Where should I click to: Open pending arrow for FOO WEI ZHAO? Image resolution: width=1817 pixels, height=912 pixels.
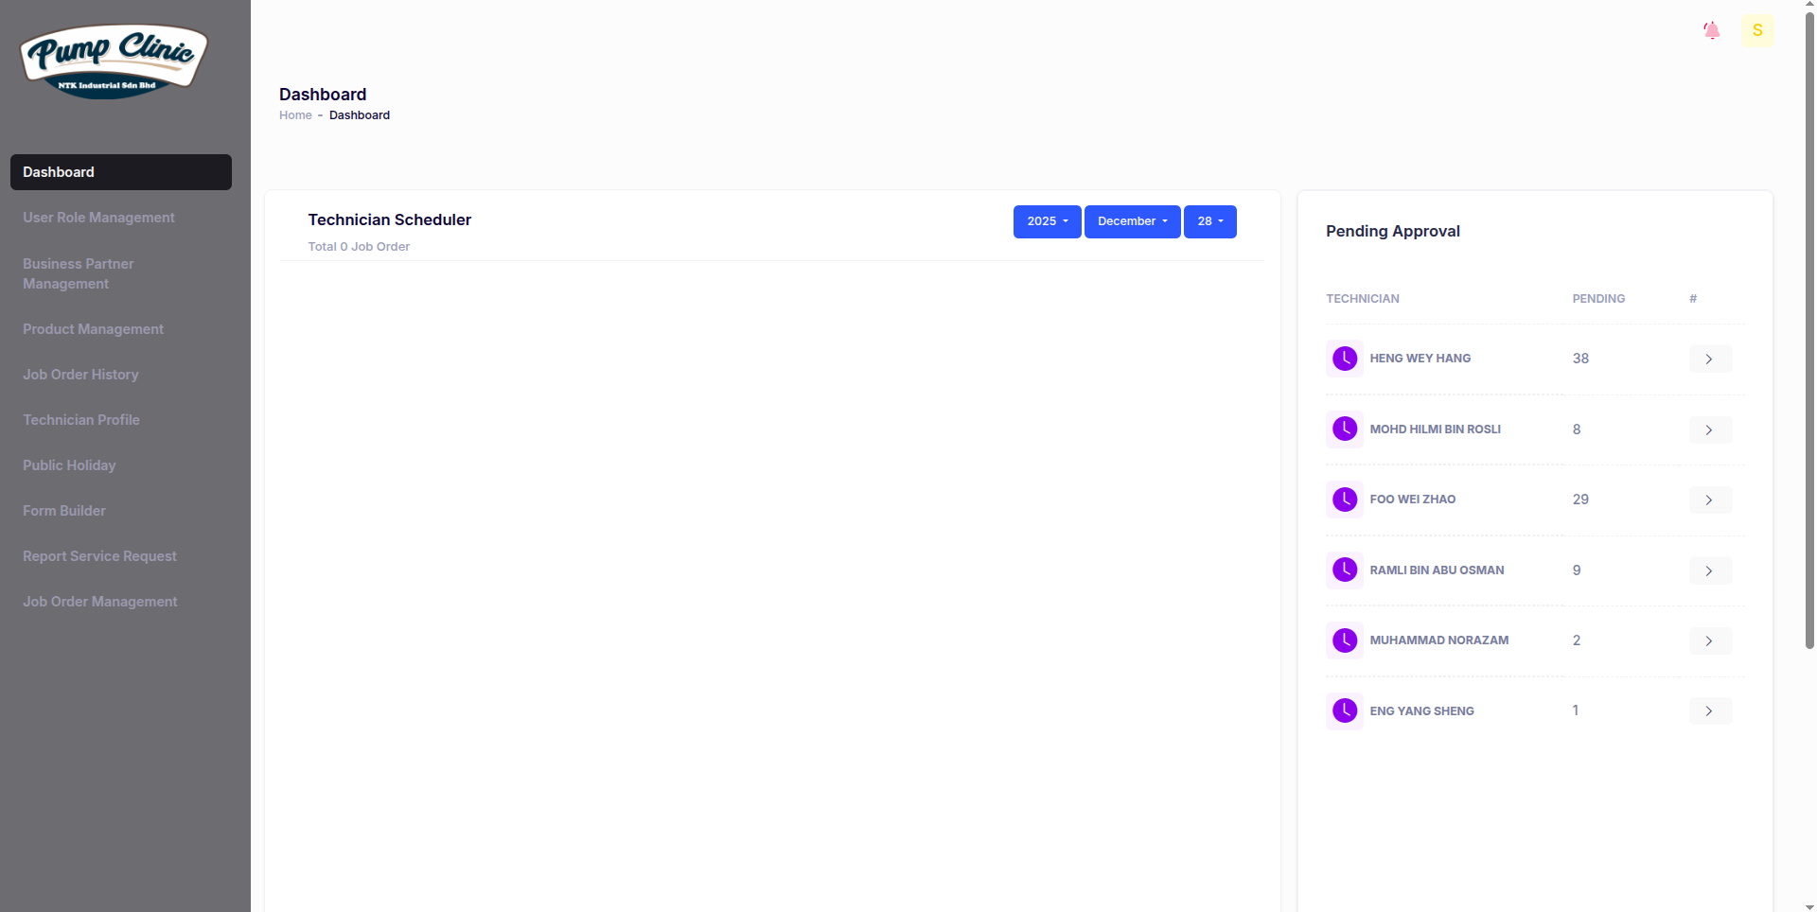tap(1710, 500)
